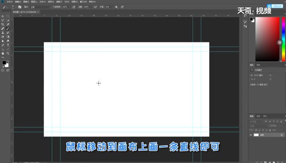Change screen mode at the bottom of the toolbox
286x163 pixels.
click(x=8, y=70)
